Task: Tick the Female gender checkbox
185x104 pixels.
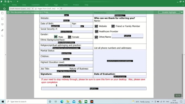Action: pyautogui.click(x=69, y=37)
